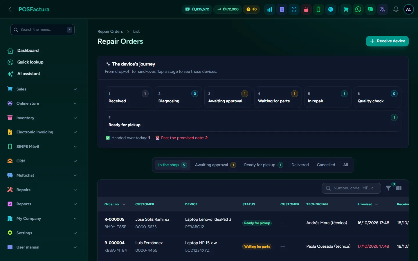Switch to the Cancelled tab

[x=326, y=165]
